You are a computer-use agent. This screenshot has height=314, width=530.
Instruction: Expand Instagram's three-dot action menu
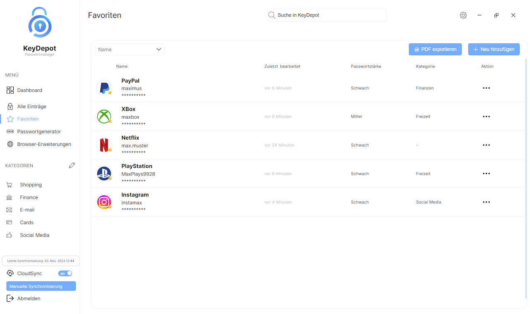tap(486, 202)
